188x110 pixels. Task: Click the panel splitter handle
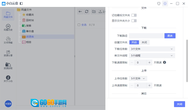pos(75,56)
